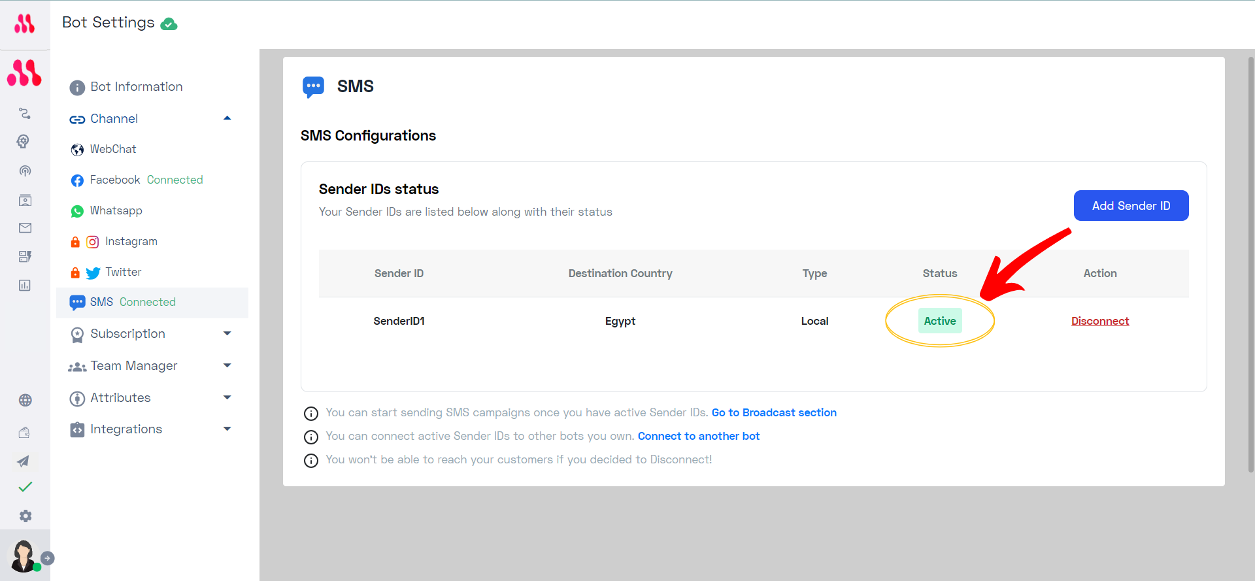Click the small logo in top-left corner
The width and height of the screenshot is (1255, 581).
click(24, 24)
